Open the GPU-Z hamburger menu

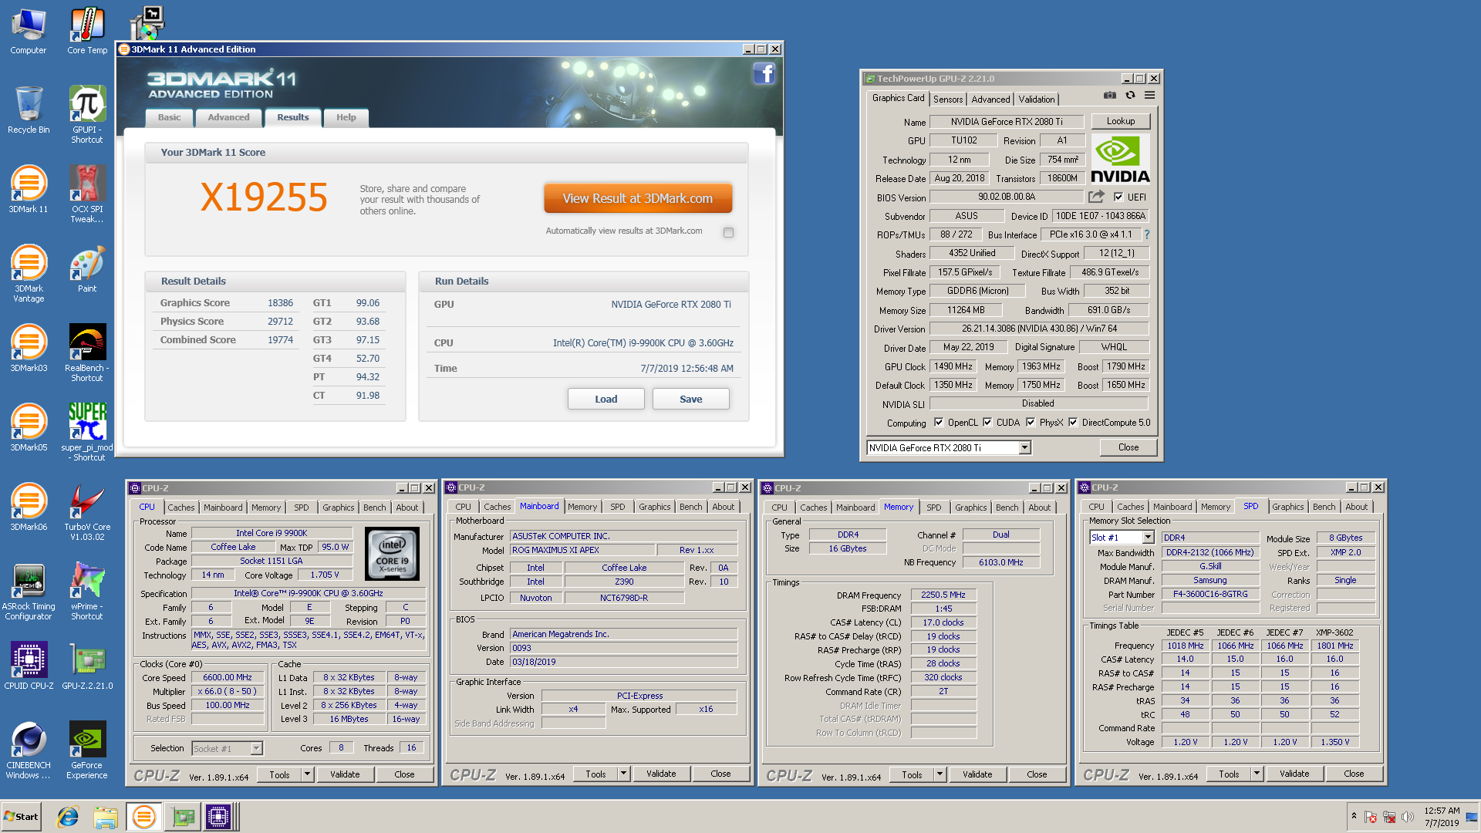(1149, 96)
